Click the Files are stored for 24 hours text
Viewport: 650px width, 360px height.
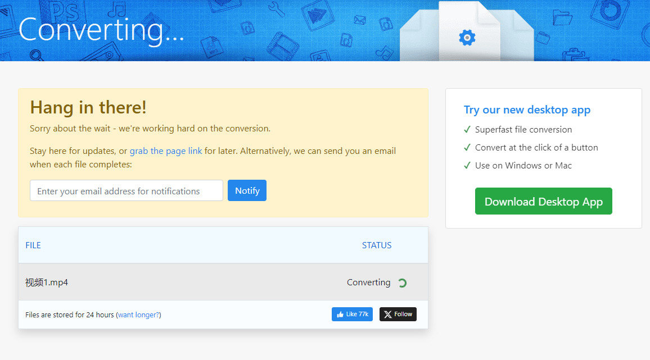tap(69, 315)
